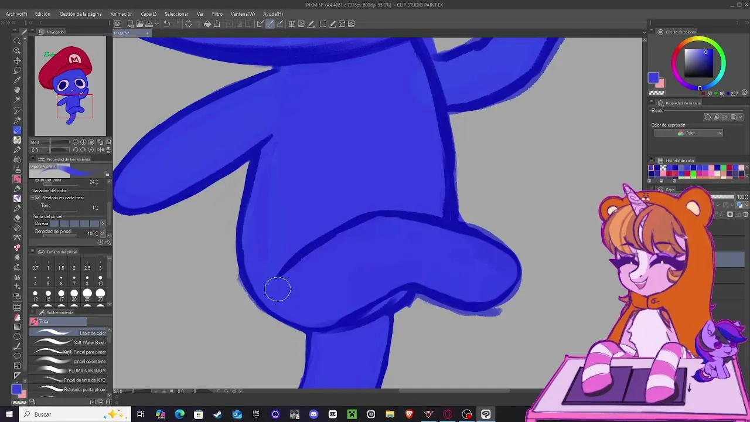
Task: Click the Undo arrow in command bar
Action: point(166,24)
